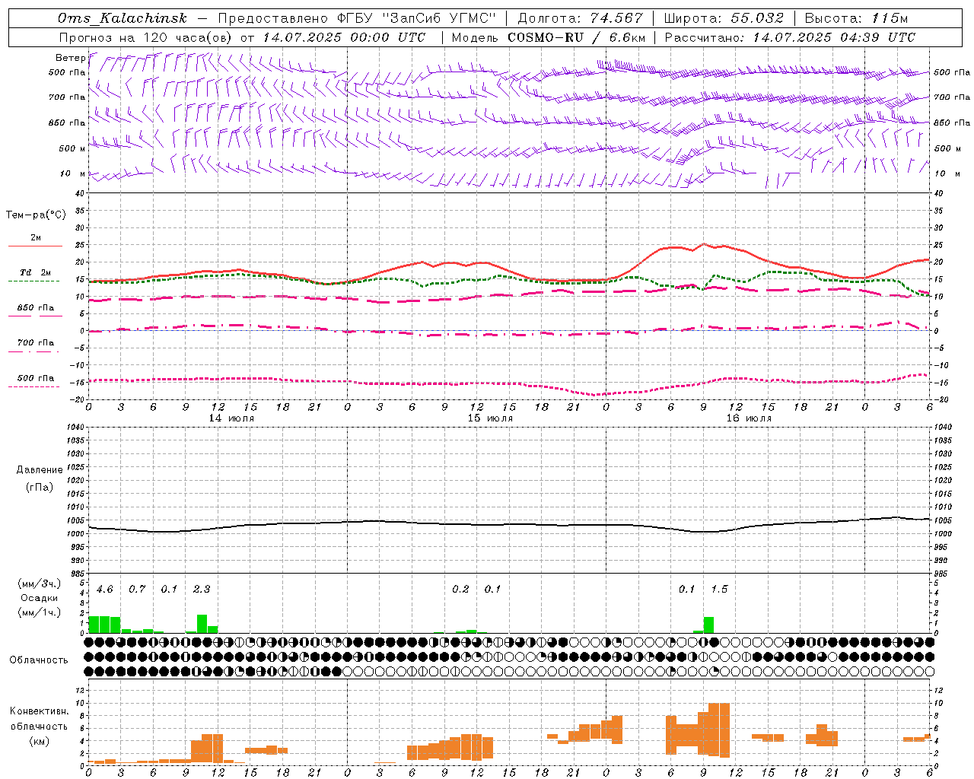
Task: Click the 2м legend entry with solid line
Action: [35, 241]
